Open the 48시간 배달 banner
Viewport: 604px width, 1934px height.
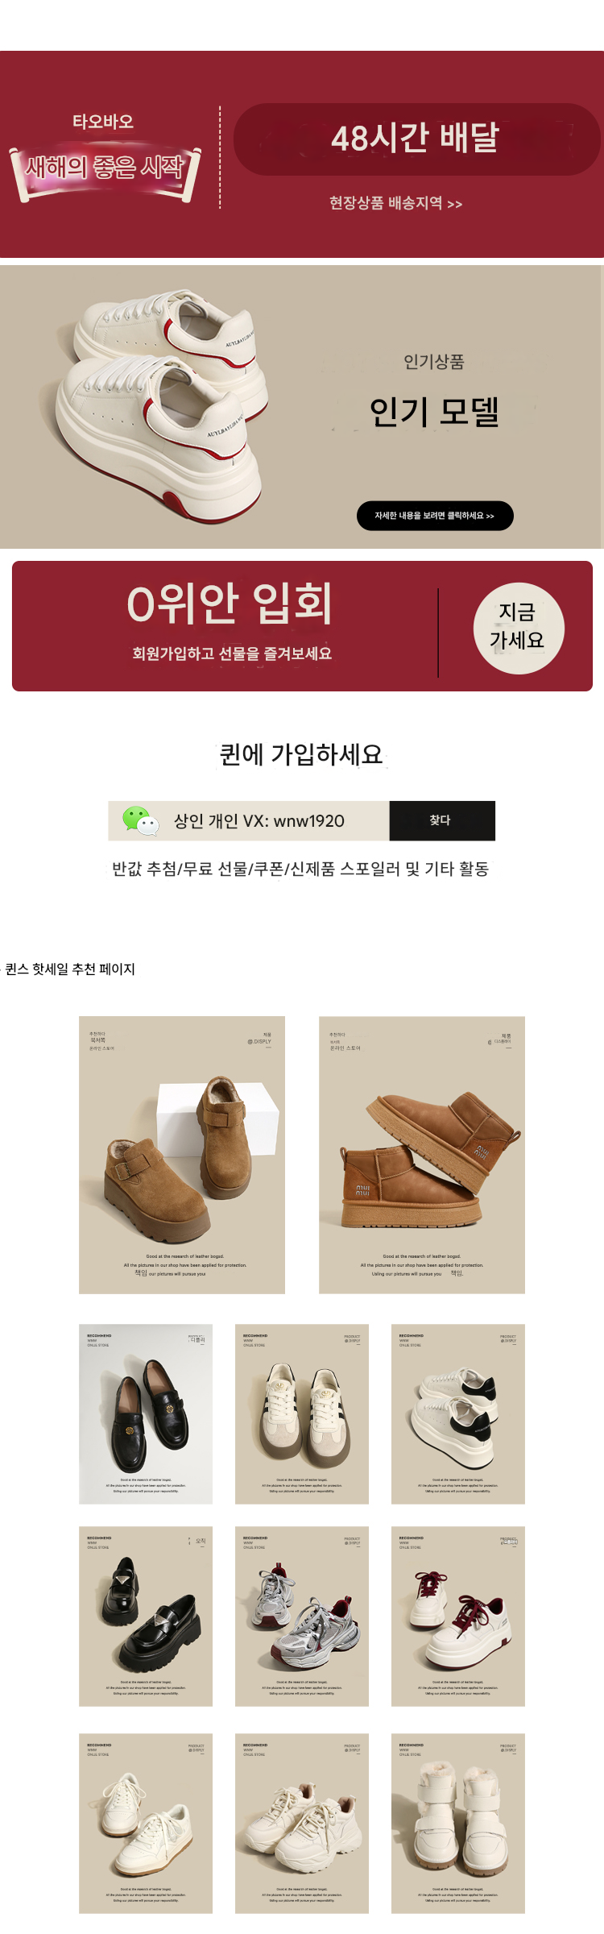(x=416, y=139)
